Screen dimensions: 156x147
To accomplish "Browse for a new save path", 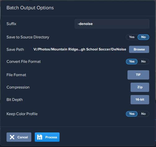I will coord(139,50).
